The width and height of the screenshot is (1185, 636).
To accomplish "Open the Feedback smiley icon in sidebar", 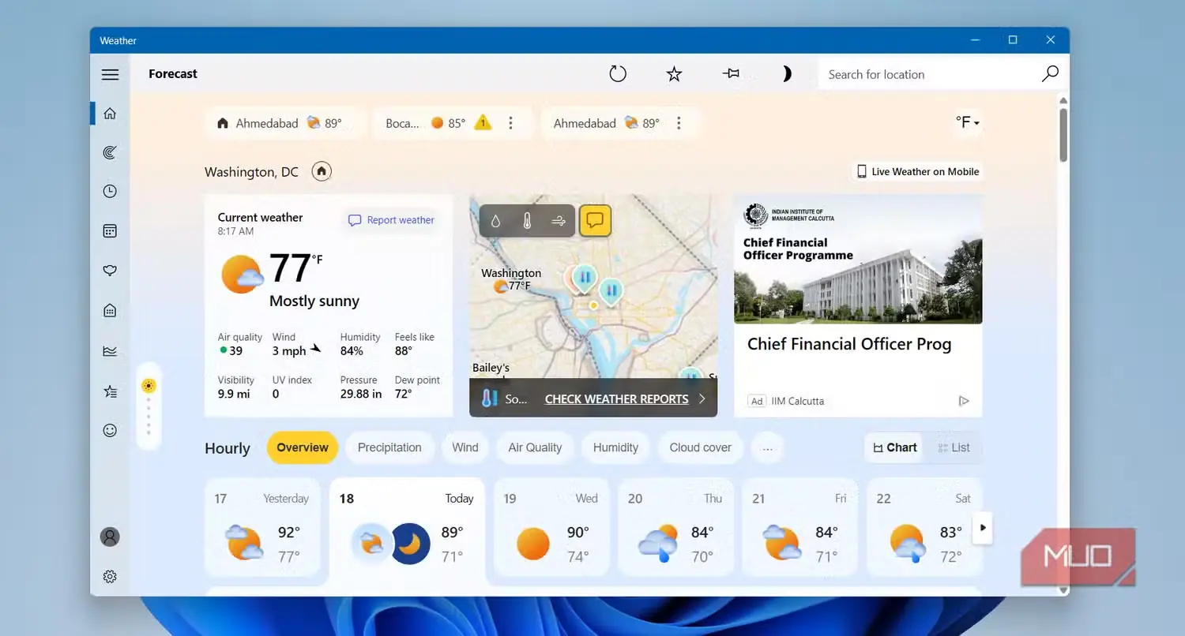I will click(110, 430).
